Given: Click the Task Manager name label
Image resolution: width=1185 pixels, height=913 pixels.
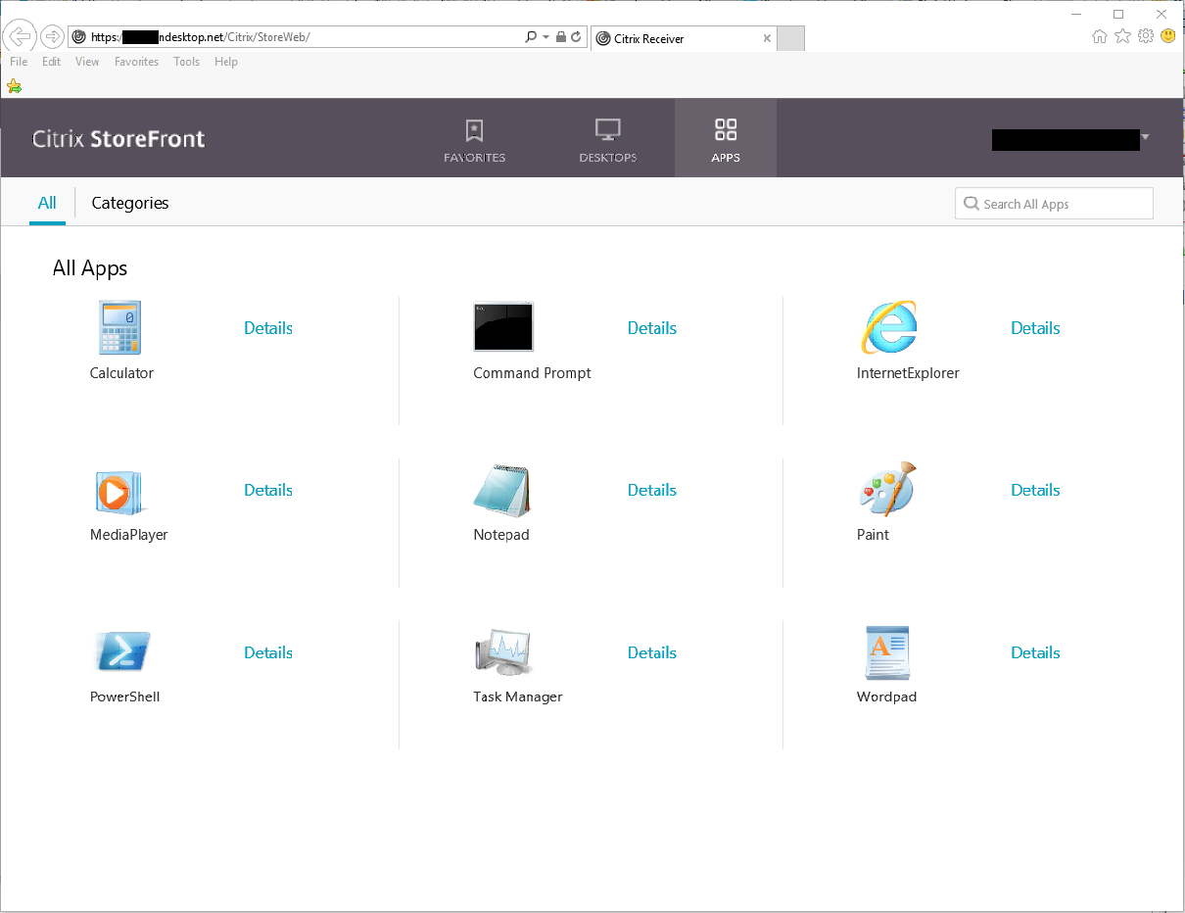Looking at the screenshot, I should click(518, 697).
